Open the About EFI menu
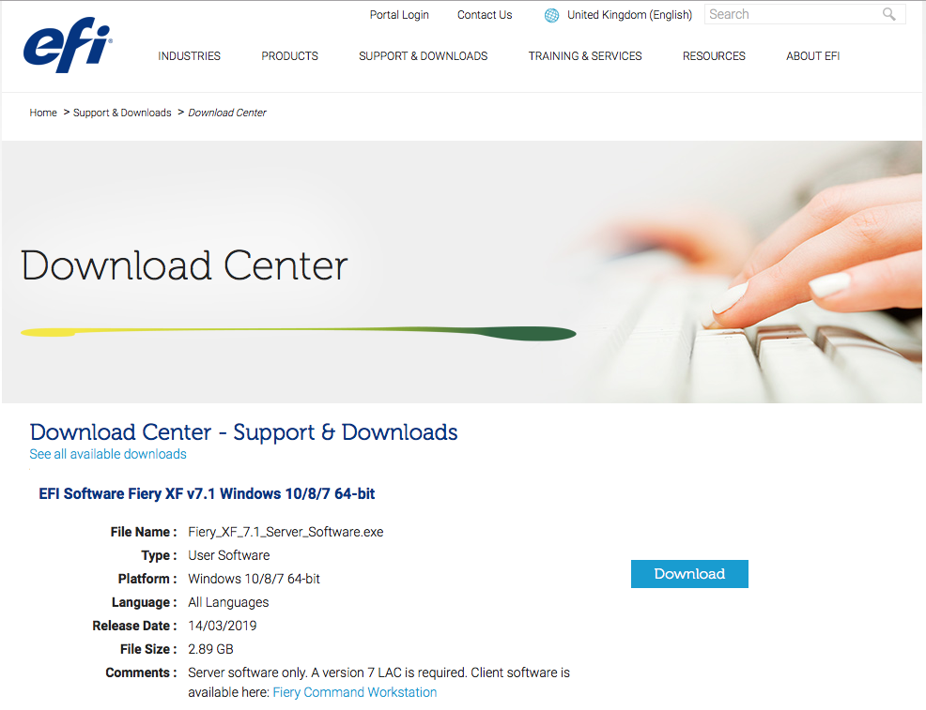 click(812, 56)
